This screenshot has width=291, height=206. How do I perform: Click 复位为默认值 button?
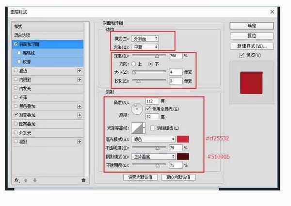pos(178,177)
